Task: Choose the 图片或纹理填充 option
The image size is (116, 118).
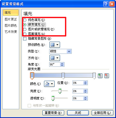Action: 25,29
